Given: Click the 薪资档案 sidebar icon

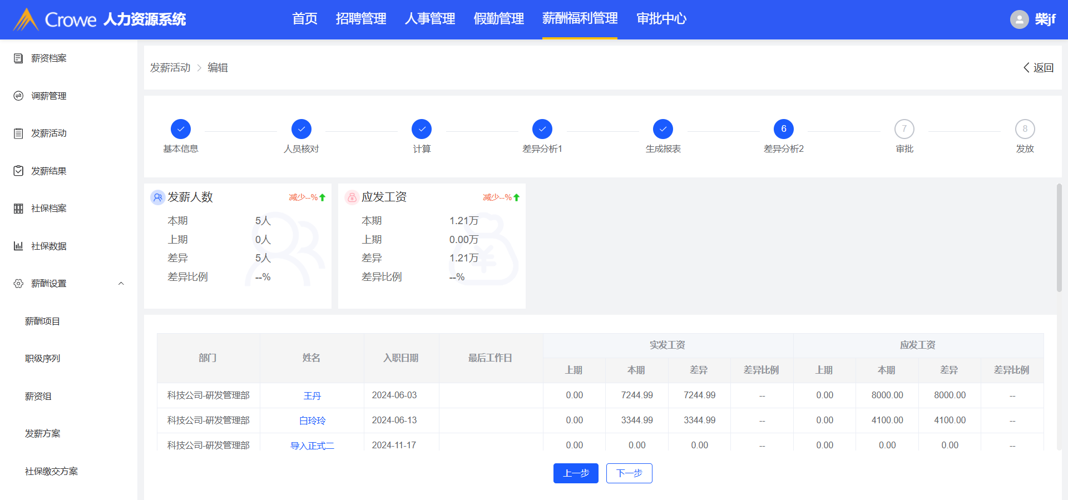Looking at the screenshot, I should point(18,58).
